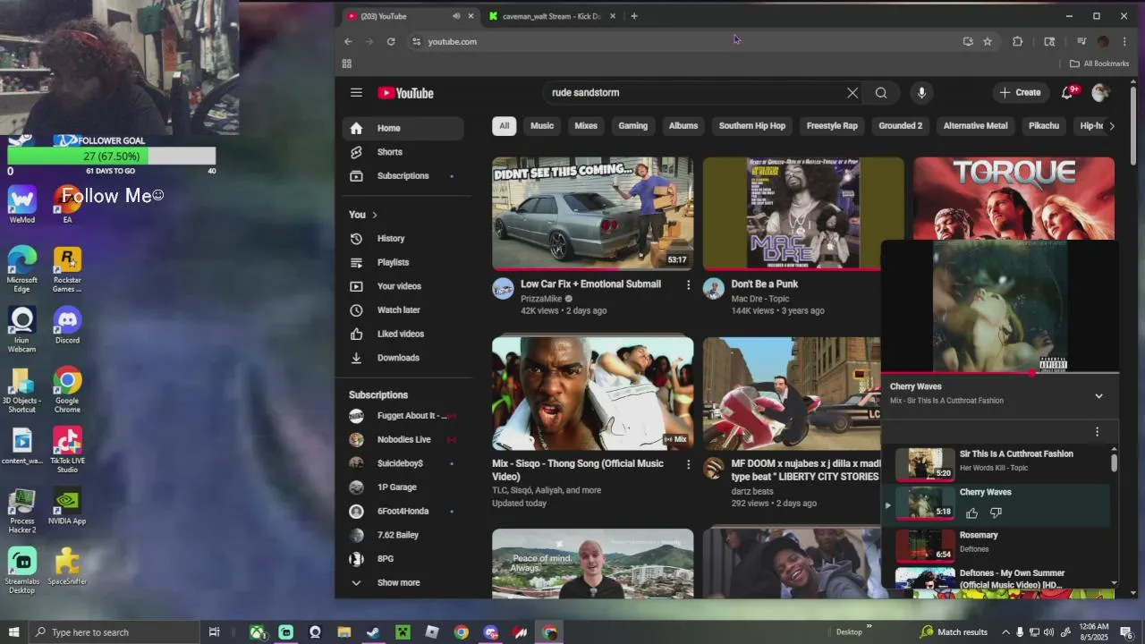Image resolution: width=1145 pixels, height=644 pixels.
Task: Open a new Chrome tab
Action: [634, 16]
